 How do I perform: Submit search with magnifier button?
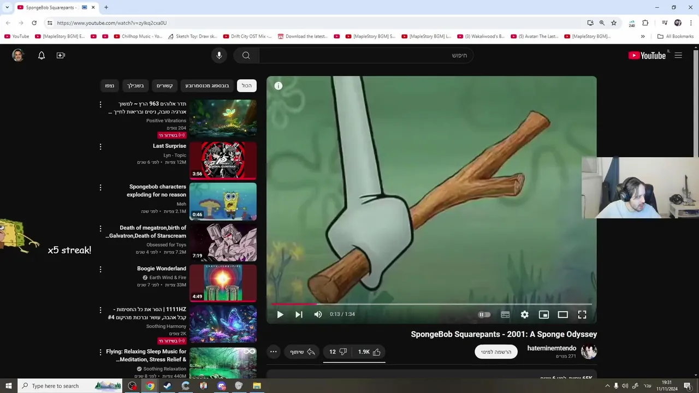(246, 55)
